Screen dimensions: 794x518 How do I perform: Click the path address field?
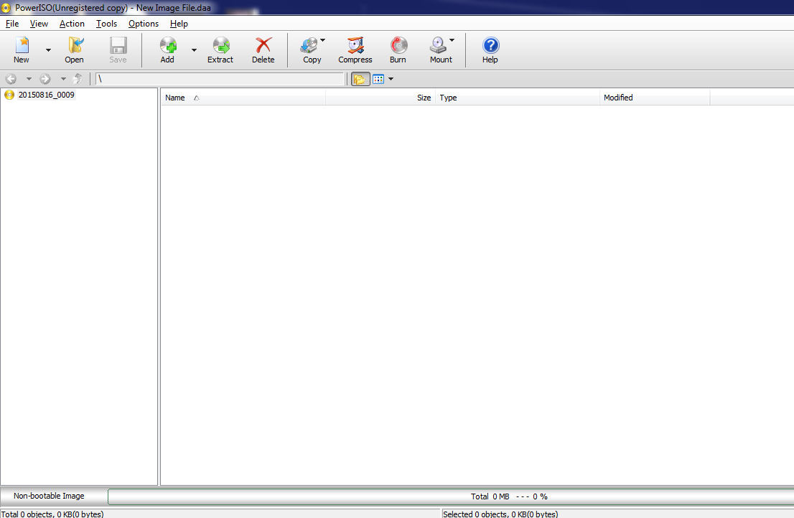pos(220,79)
